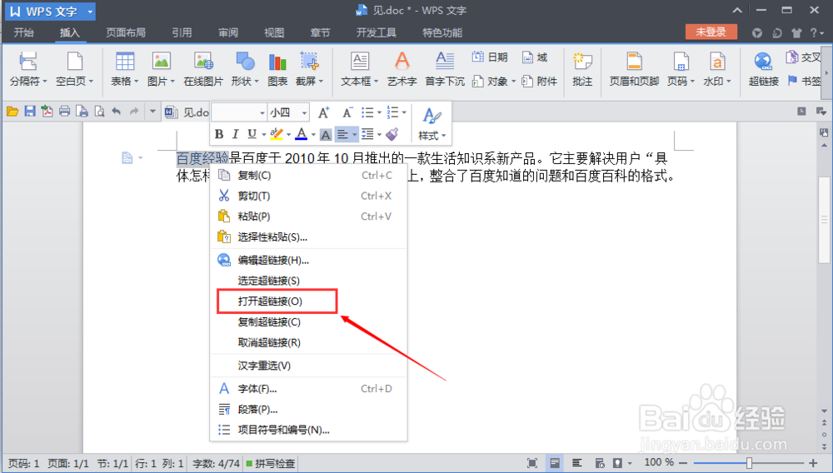Switch to the 开始 tab
This screenshot has height=473, width=833.
[24, 33]
